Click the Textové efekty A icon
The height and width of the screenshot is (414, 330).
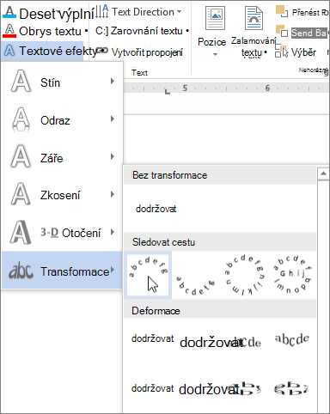(9, 51)
